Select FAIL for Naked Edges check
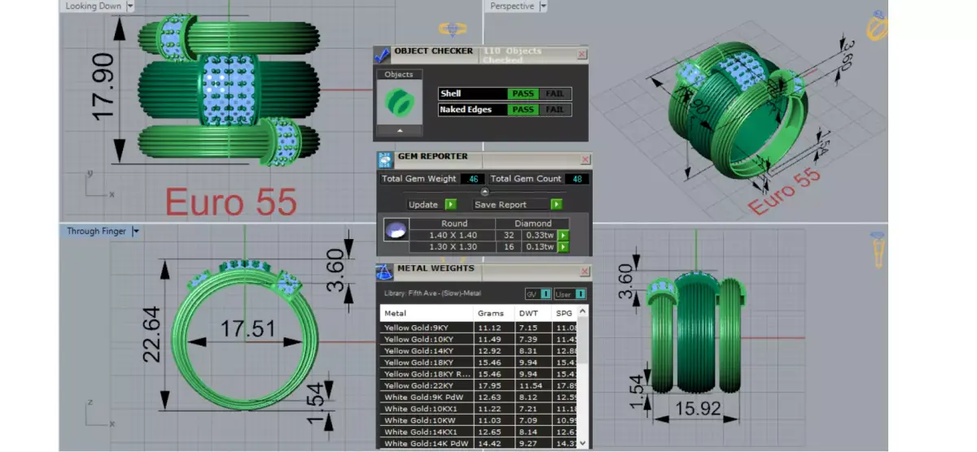Viewport: 977px width, 452px height. (x=554, y=110)
